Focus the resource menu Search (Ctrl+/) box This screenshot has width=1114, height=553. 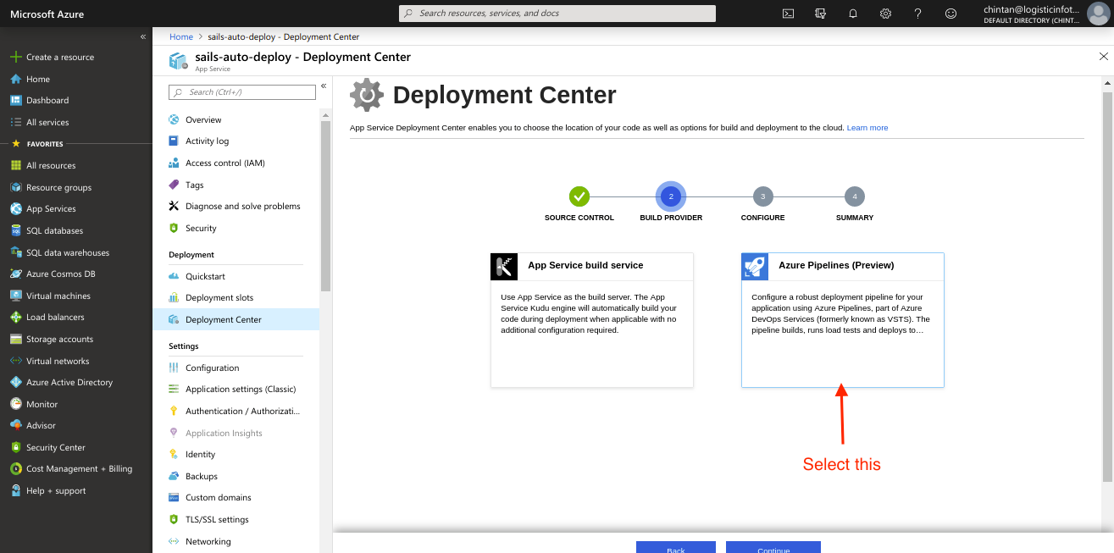pos(241,92)
